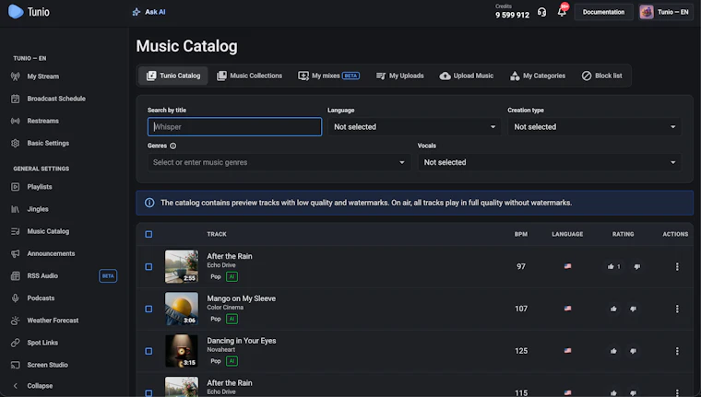Open the notifications bell icon
The width and height of the screenshot is (701, 397).
tap(562, 12)
